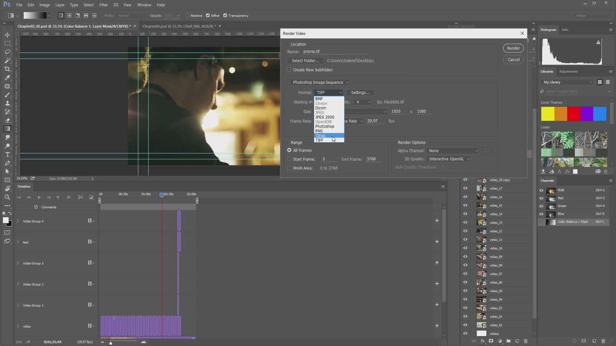Select the Pen tool

pos(7,163)
